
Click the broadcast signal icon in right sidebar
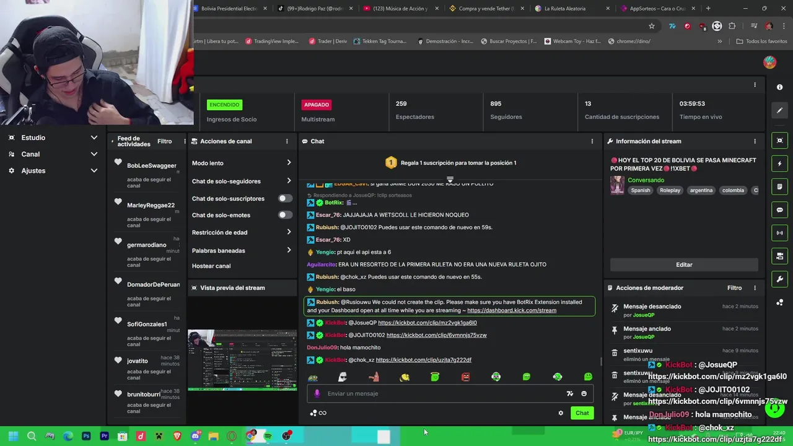[x=780, y=233]
